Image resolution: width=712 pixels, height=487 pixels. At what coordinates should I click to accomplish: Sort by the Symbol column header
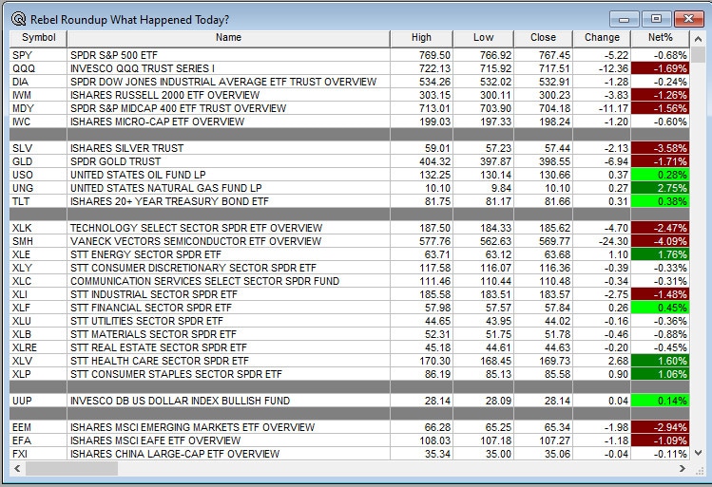pos(39,38)
